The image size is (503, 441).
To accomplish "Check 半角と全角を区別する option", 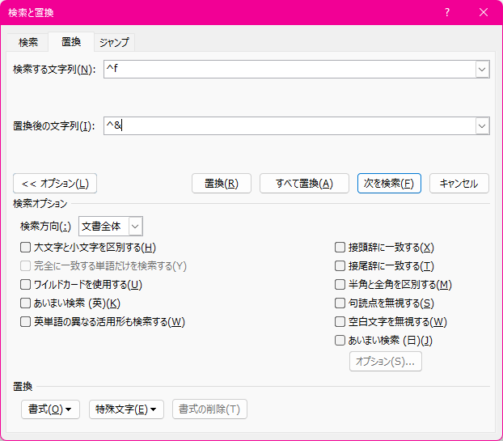I will pyautogui.click(x=340, y=285).
